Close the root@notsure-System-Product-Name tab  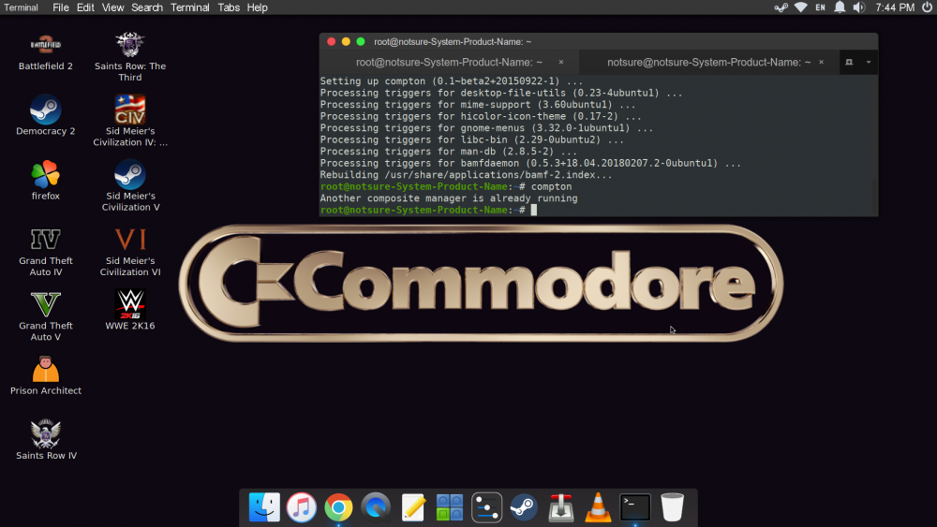(x=561, y=62)
